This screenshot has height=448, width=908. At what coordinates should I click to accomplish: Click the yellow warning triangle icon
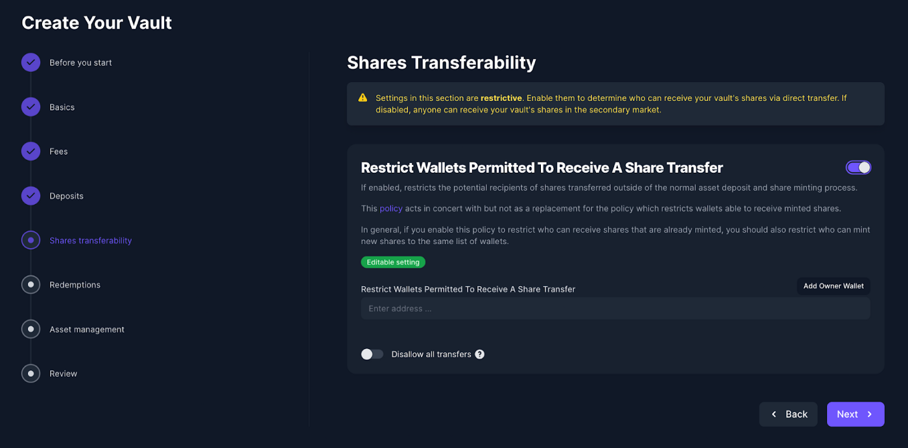point(363,98)
